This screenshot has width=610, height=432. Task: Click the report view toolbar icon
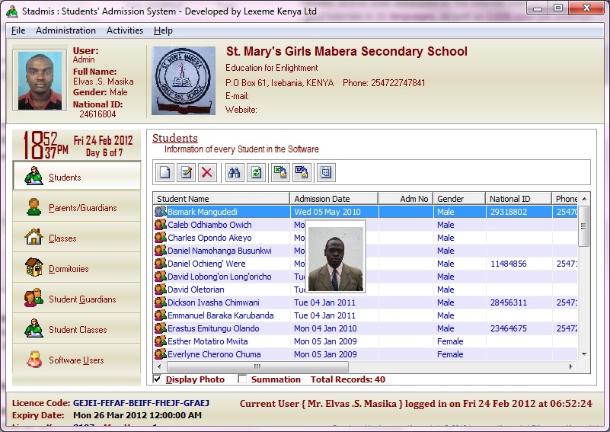(326, 173)
